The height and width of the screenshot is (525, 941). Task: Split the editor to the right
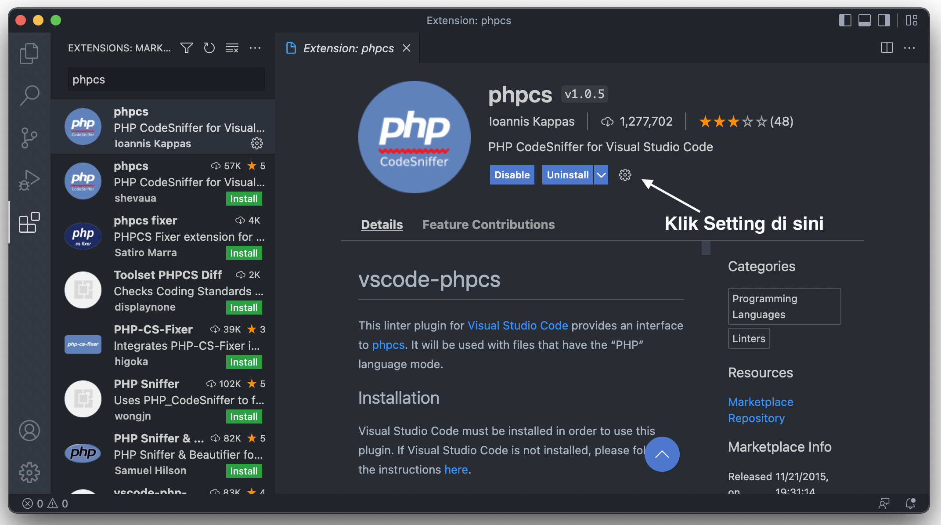coord(887,48)
